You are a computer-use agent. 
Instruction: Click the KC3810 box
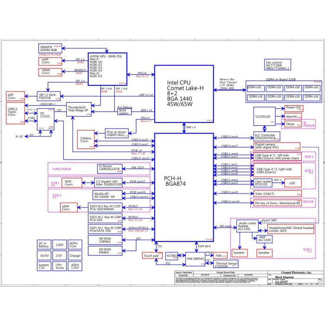point(172,256)
